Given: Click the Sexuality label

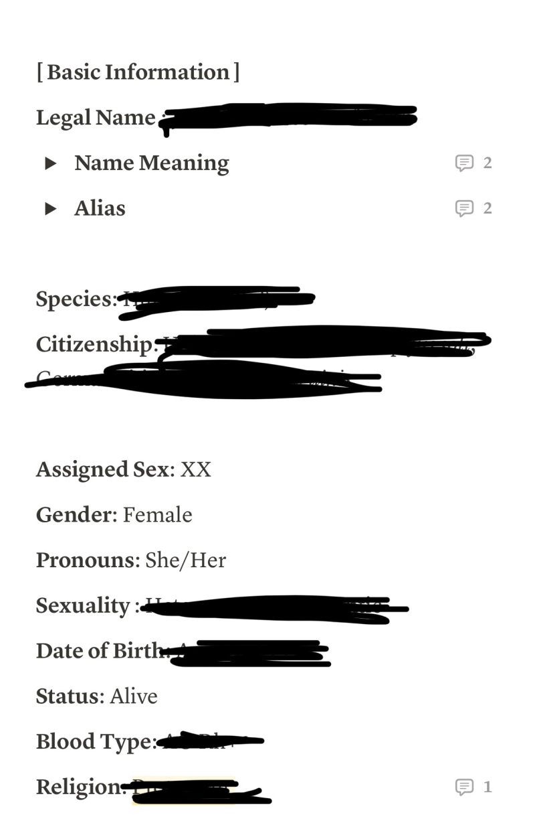Looking at the screenshot, I should [83, 606].
